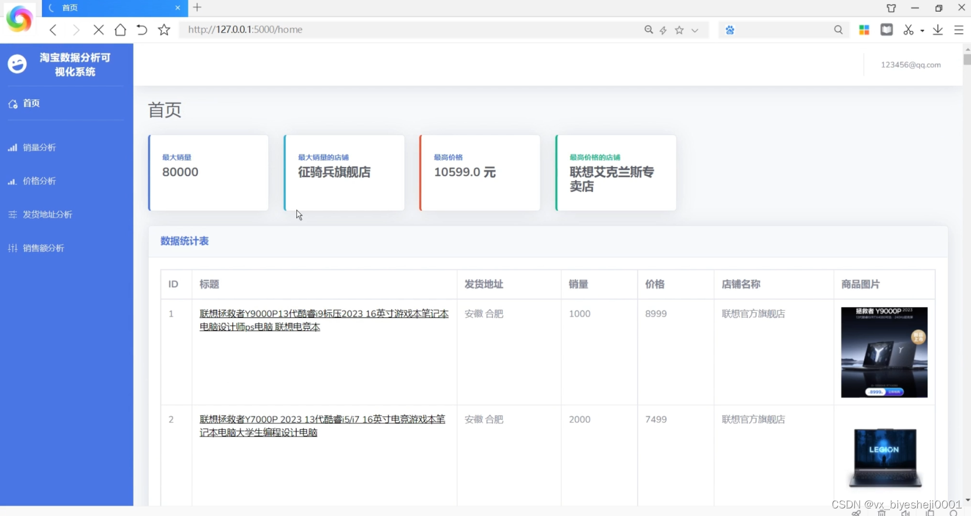Click the 360 browser logo
This screenshot has width=971, height=516.
[x=19, y=19]
